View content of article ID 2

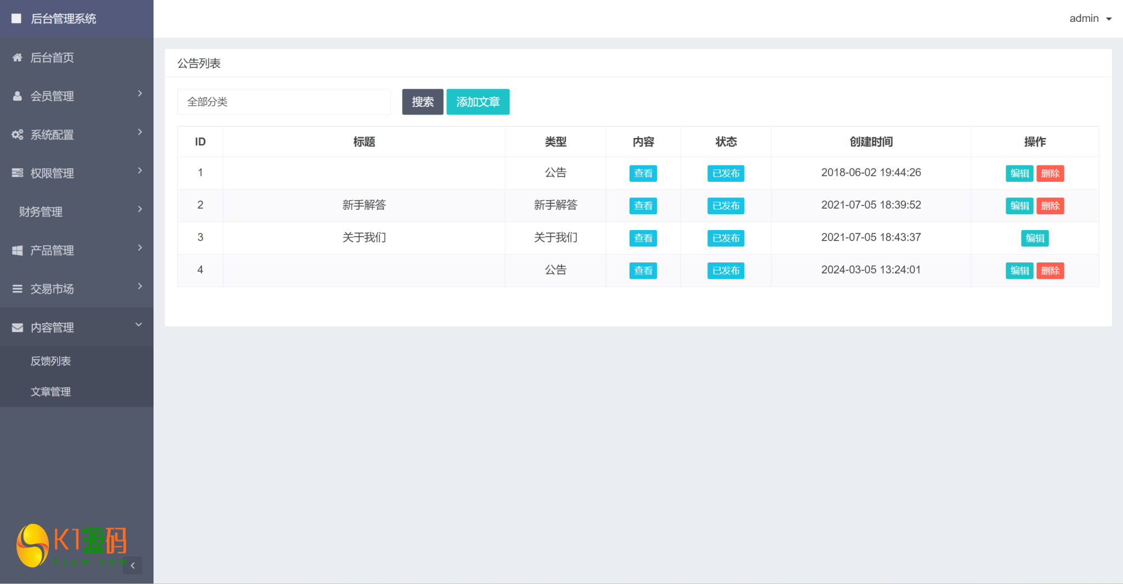tap(643, 206)
